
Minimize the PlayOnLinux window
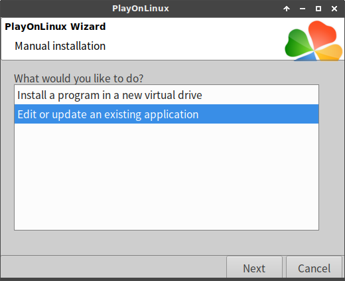(x=303, y=9)
